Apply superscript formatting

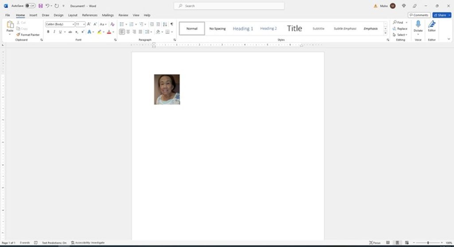(83, 32)
